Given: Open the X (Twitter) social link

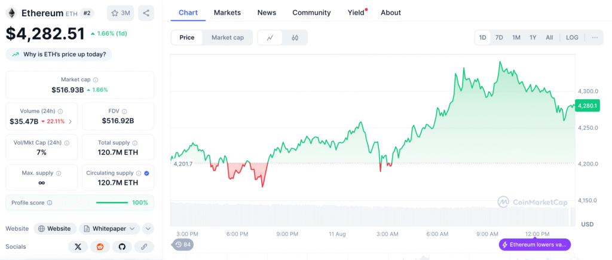Looking at the screenshot, I should pos(78,246).
